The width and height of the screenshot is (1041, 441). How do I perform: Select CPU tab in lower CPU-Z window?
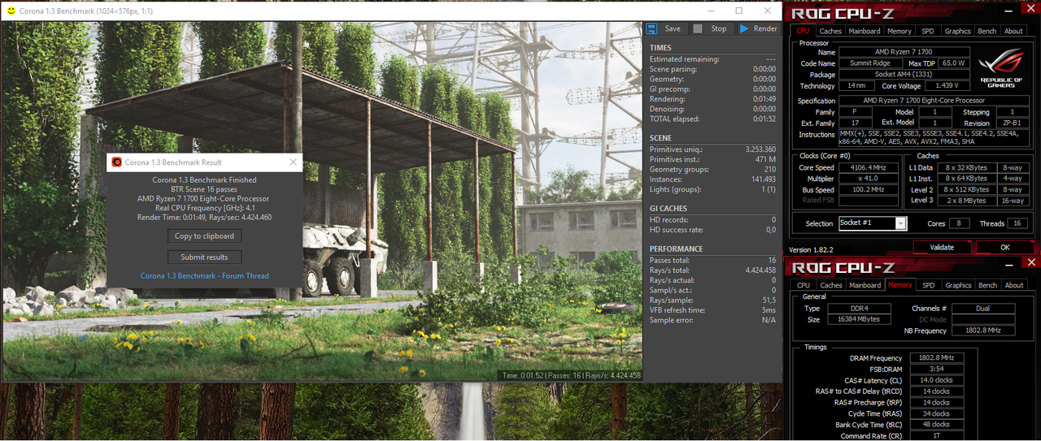(x=804, y=285)
